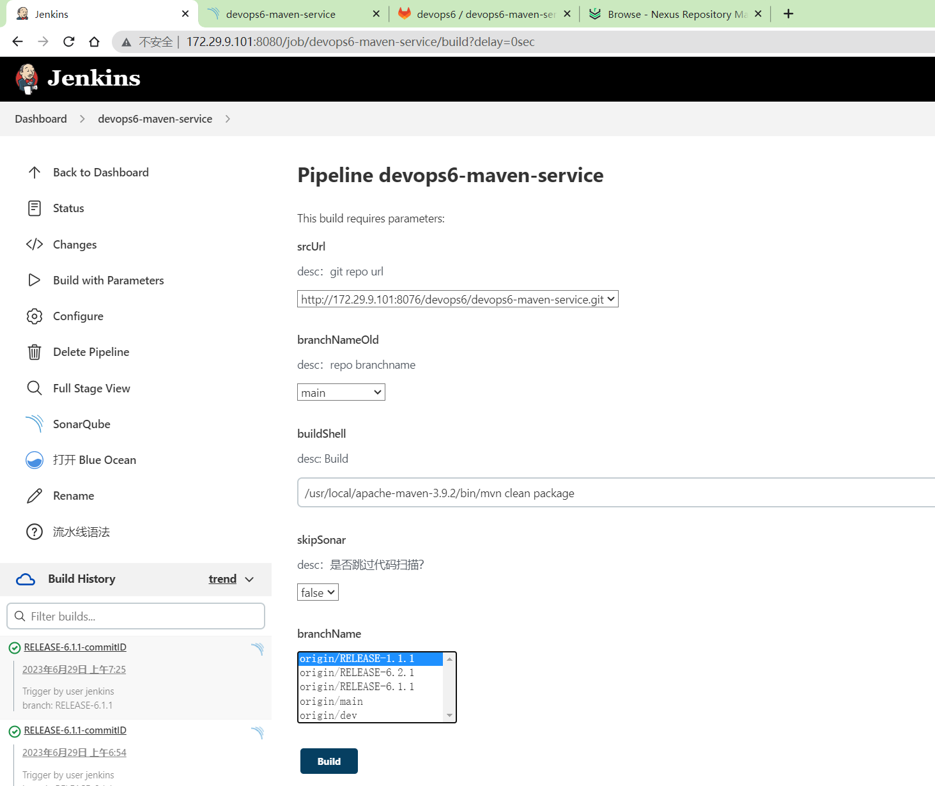Select origin/RELEASE-6.2.1 in branchName list
Screen dimensions: 935x786
(371, 672)
